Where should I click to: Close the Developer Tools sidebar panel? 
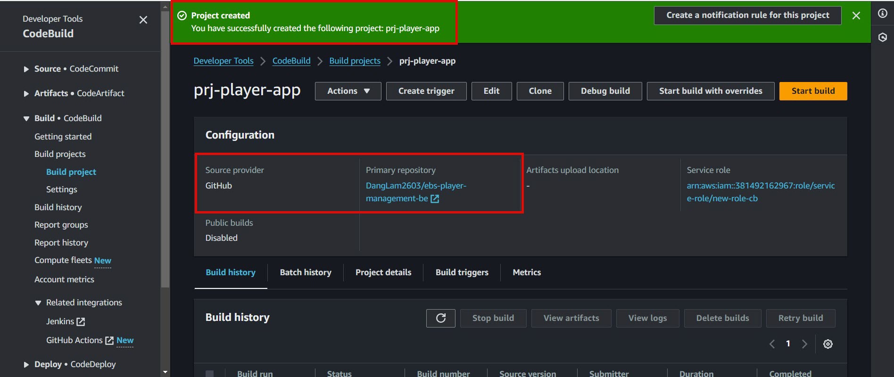click(x=143, y=20)
